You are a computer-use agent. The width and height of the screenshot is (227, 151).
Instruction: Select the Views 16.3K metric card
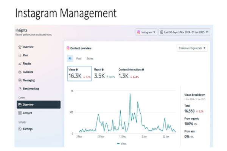[x=79, y=74]
